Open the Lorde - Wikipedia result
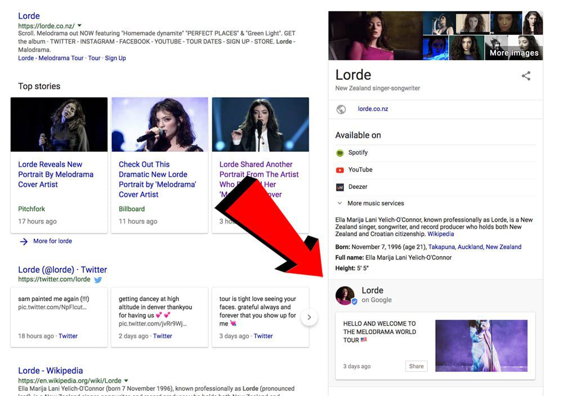Viewport: 563px width, 396px height. 51,371
